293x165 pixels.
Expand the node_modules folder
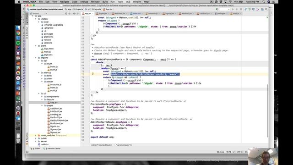[x=36, y=135]
